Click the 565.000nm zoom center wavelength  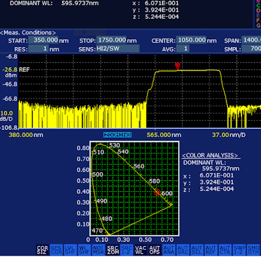pos(164,135)
